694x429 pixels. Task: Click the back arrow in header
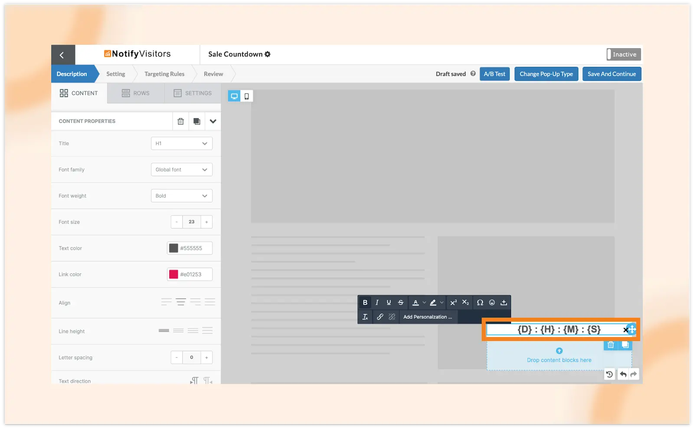click(x=62, y=55)
